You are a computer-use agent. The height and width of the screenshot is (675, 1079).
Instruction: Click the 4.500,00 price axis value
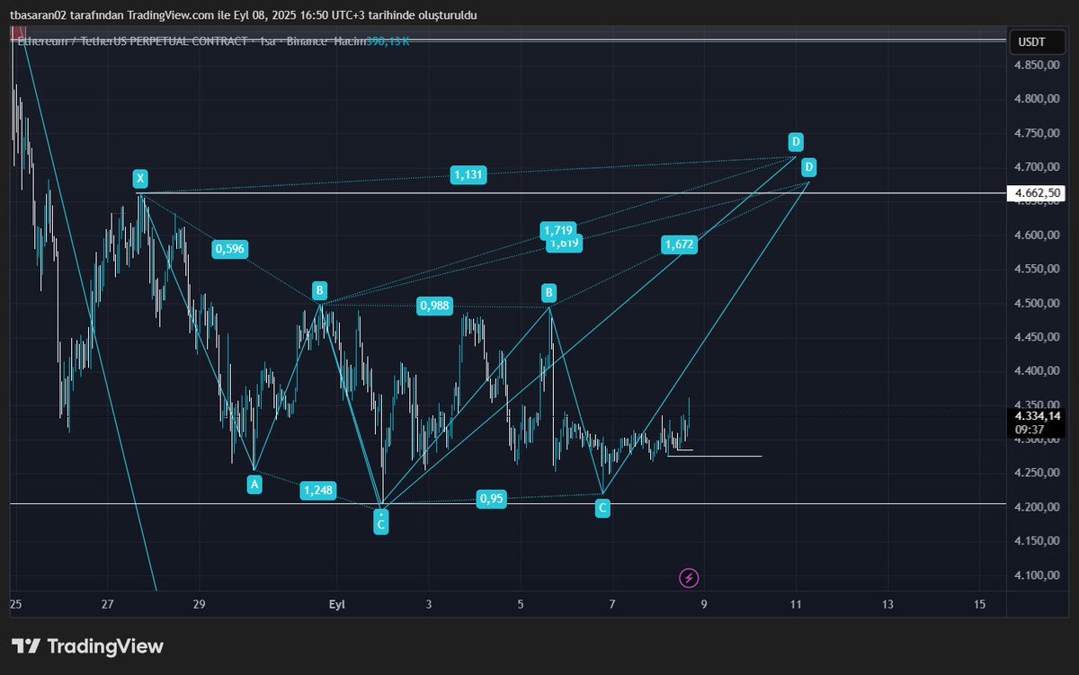point(1039,304)
